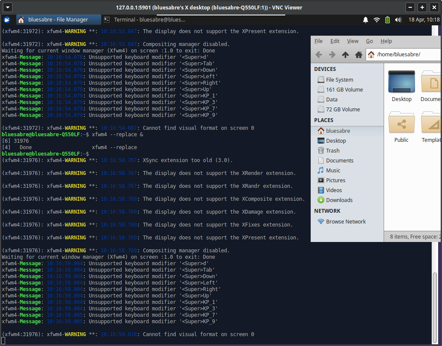Image resolution: width=442 pixels, height=346 pixels.
Task: Click the home icon in file manager toolbar
Action: pos(358,55)
